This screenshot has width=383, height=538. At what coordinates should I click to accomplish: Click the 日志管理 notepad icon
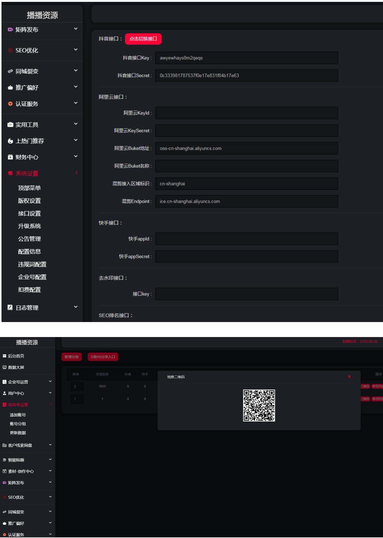coord(10,307)
